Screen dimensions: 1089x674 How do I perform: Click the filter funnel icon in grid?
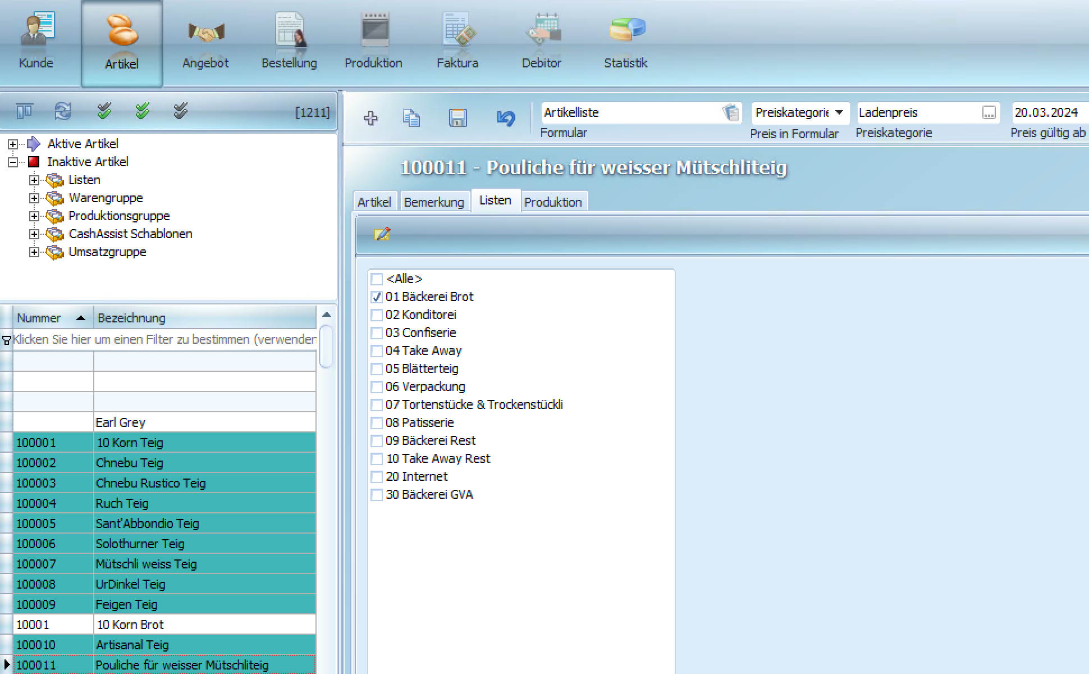point(7,340)
